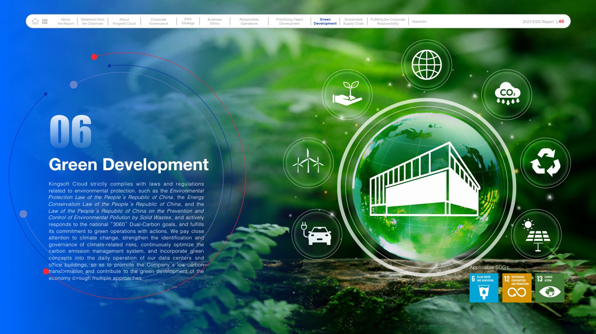Open the table of contents list icon
Image resolution: width=596 pixels, height=334 pixels.
[45, 21]
